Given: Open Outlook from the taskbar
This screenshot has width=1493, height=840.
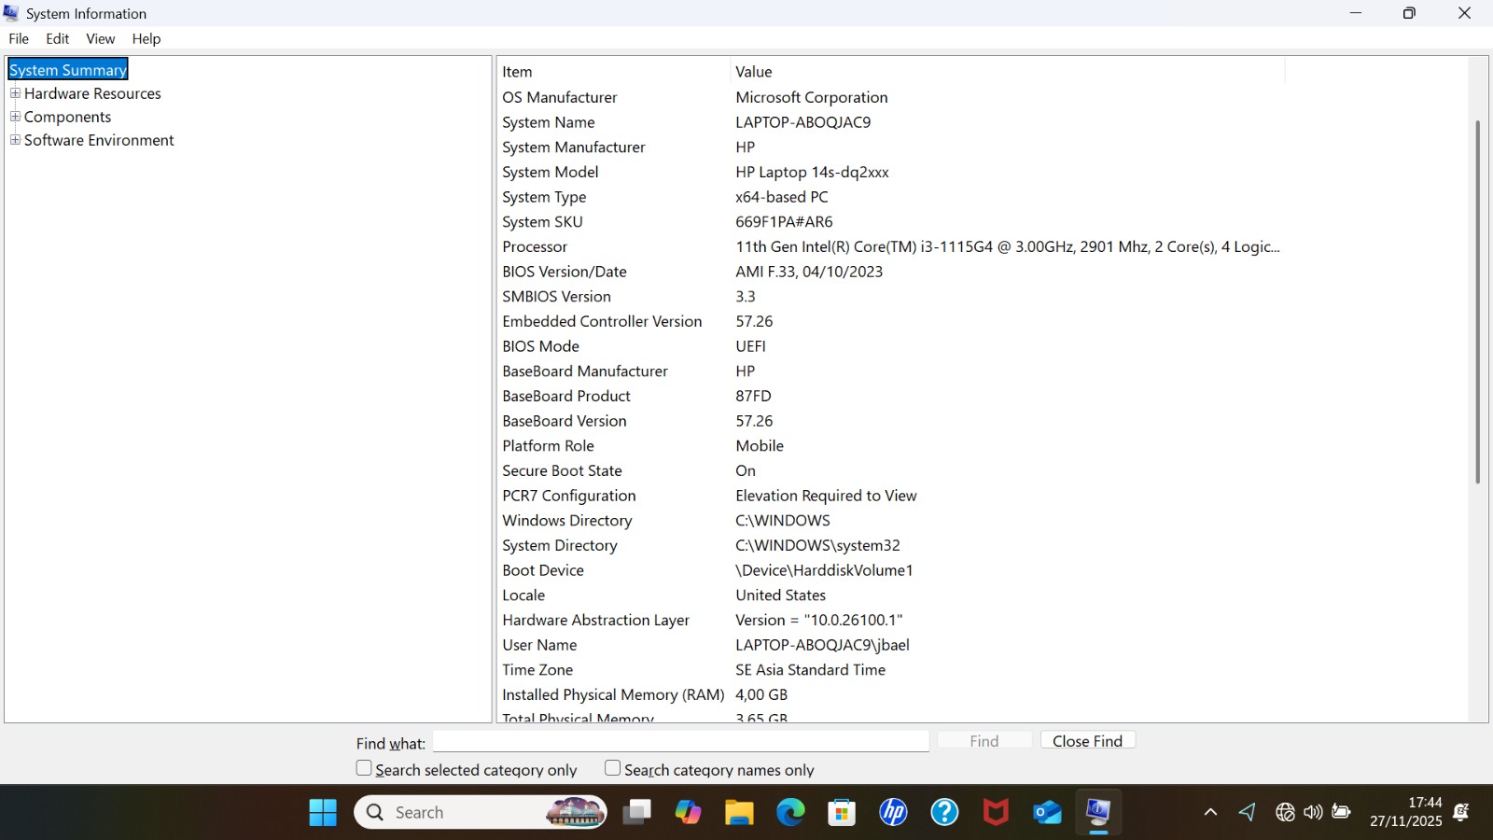Looking at the screenshot, I should tap(1047, 812).
